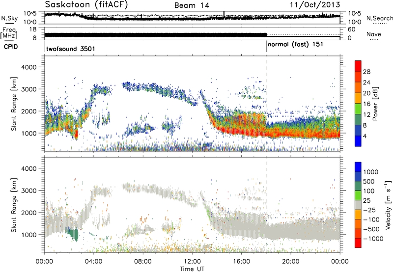
Task: Click the 'Beam 14' label
Action: click(192, 5)
